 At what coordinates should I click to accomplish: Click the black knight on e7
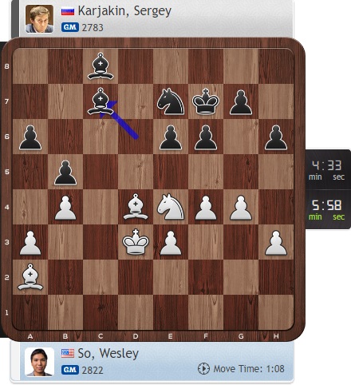click(171, 101)
